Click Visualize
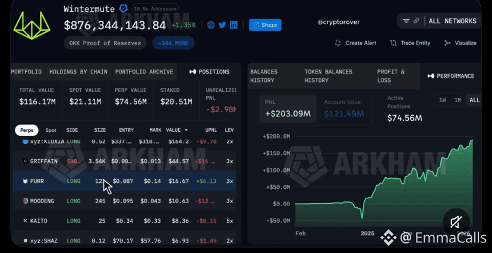 point(461,43)
